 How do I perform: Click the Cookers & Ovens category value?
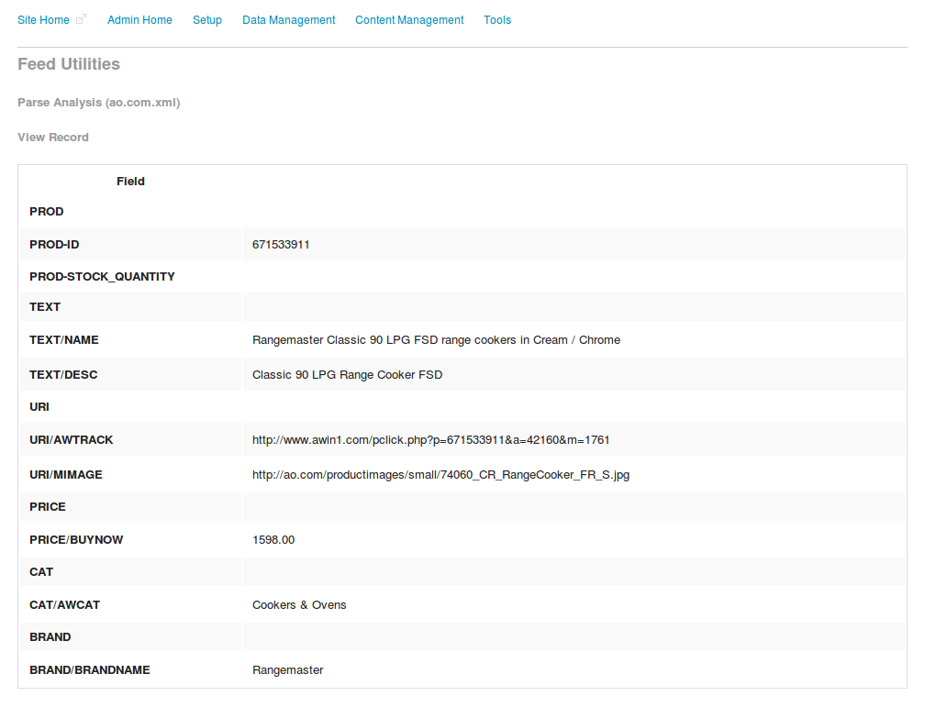click(299, 605)
